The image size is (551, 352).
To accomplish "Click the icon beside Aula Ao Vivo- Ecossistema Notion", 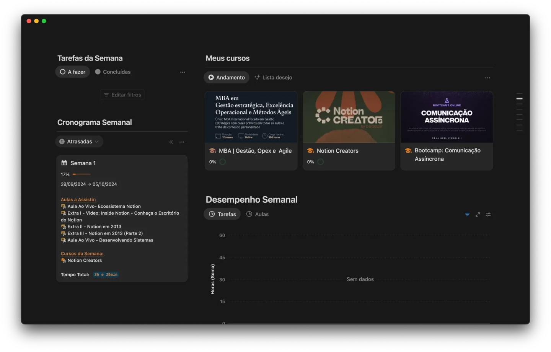I will 64,207.
